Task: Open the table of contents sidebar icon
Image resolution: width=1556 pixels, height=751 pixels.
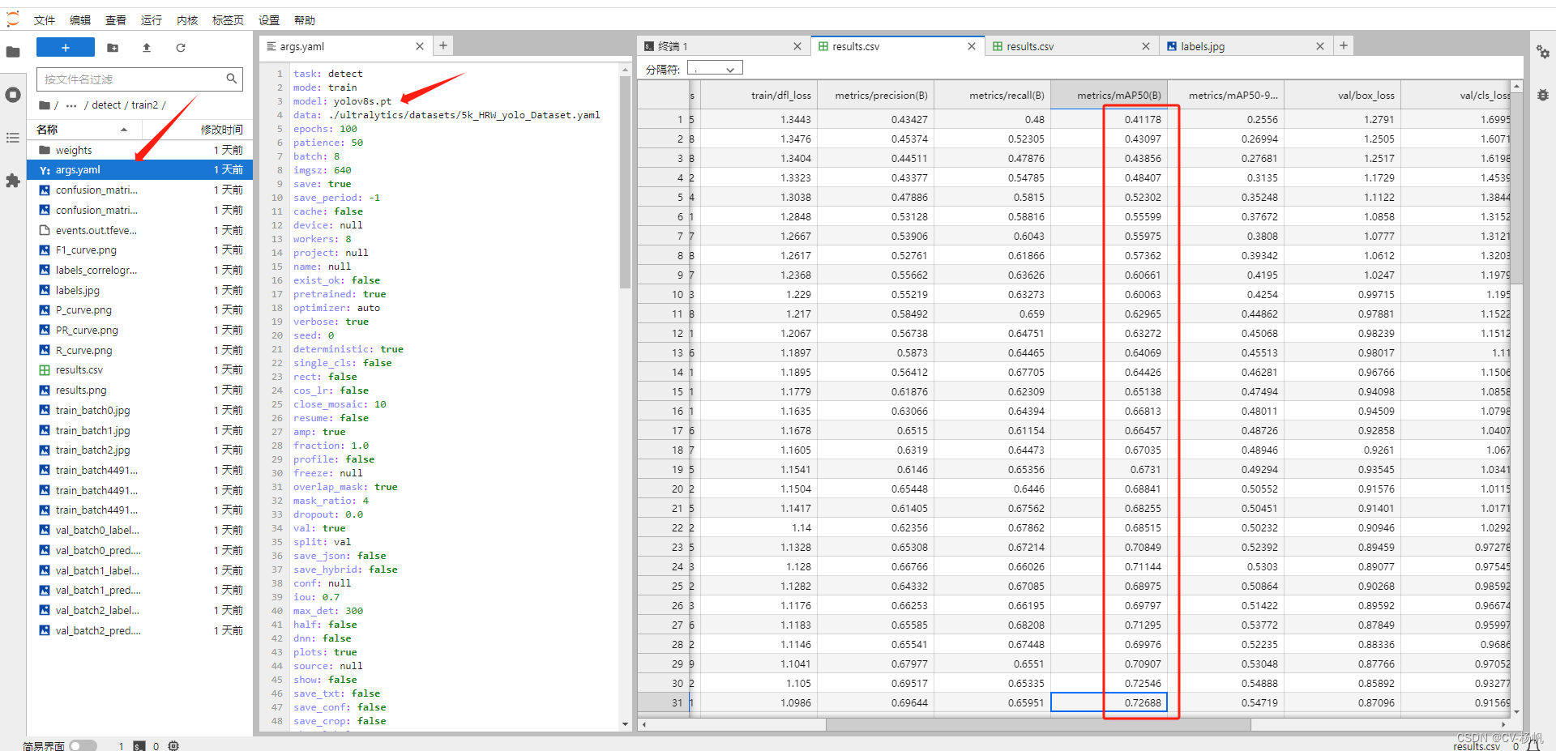Action: point(12,138)
